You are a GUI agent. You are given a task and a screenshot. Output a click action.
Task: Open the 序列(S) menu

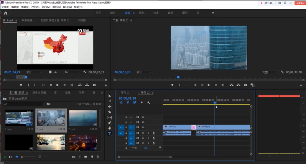[35, 7]
